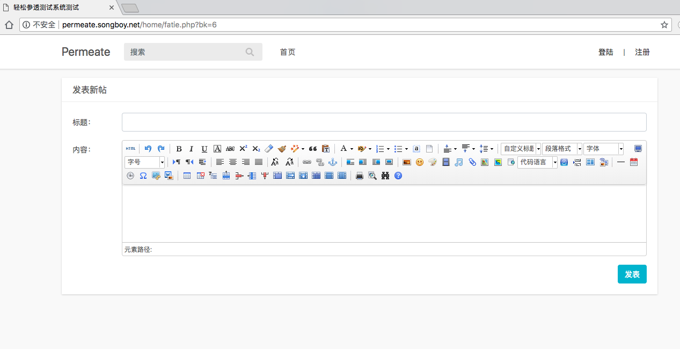Insert emoticon via smiley face icon
This screenshot has height=349, width=680.
point(420,162)
